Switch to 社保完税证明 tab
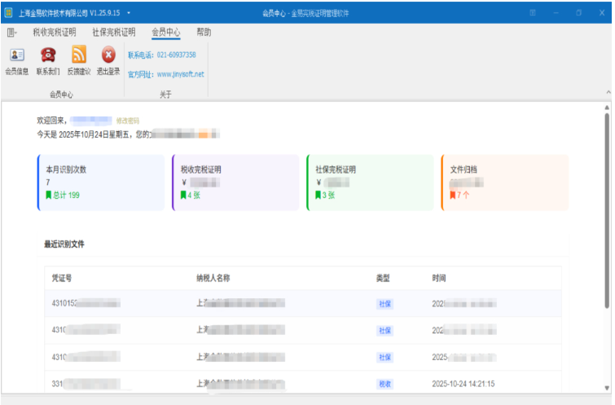This screenshot has width=615, height=405. tap(113, 33)
